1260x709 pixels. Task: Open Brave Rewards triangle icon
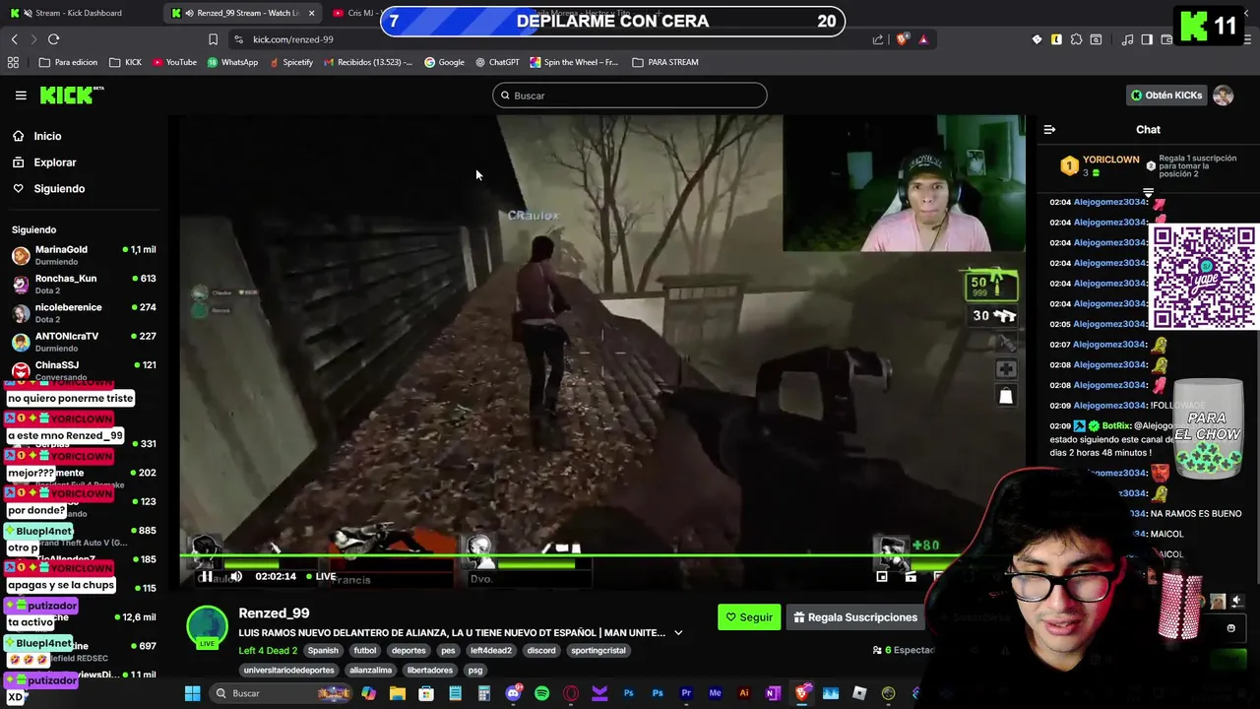[x=923, y=39]
